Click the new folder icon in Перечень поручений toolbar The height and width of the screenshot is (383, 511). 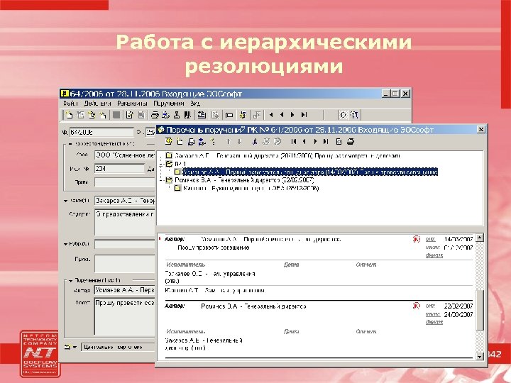(x=180, y=141)
